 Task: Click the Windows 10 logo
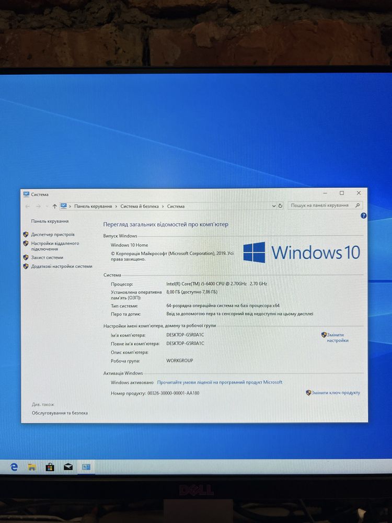click(302, 252)
